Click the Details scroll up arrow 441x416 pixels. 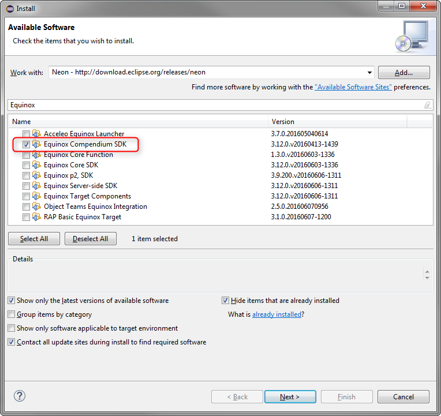click(x=427, y=272)
